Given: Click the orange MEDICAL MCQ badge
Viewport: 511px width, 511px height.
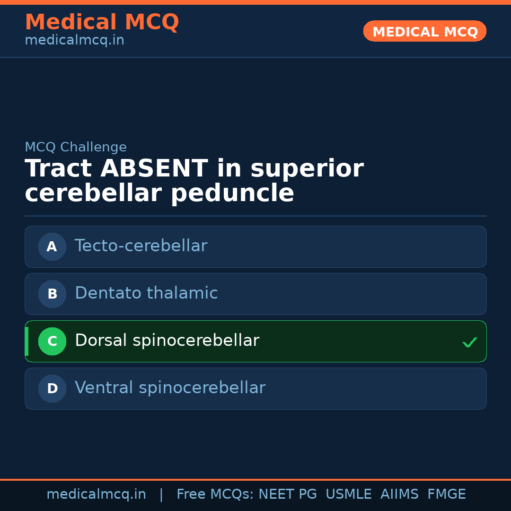Looking at the screenshot, I should (x=424, y=31).
